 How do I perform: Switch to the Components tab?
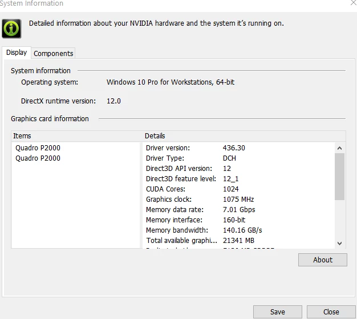[53, 53]
